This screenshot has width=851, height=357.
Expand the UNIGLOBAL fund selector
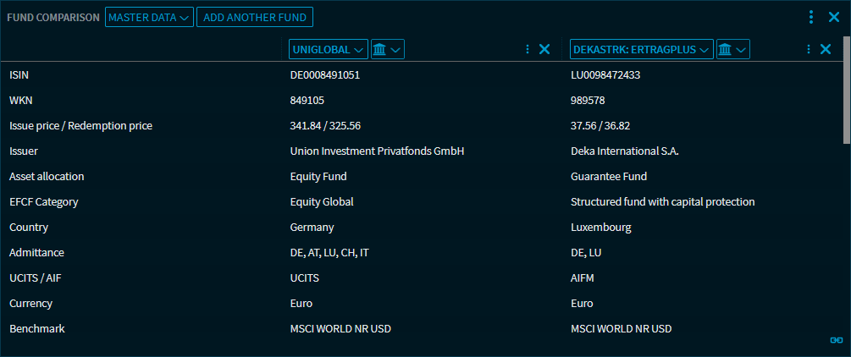tap(329, 49)
